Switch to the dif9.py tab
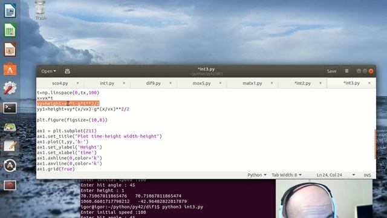 tap(153, 84)
